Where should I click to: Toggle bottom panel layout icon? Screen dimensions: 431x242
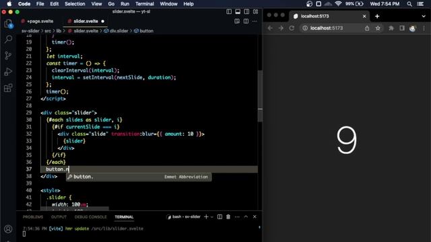(x=238, y=11)
